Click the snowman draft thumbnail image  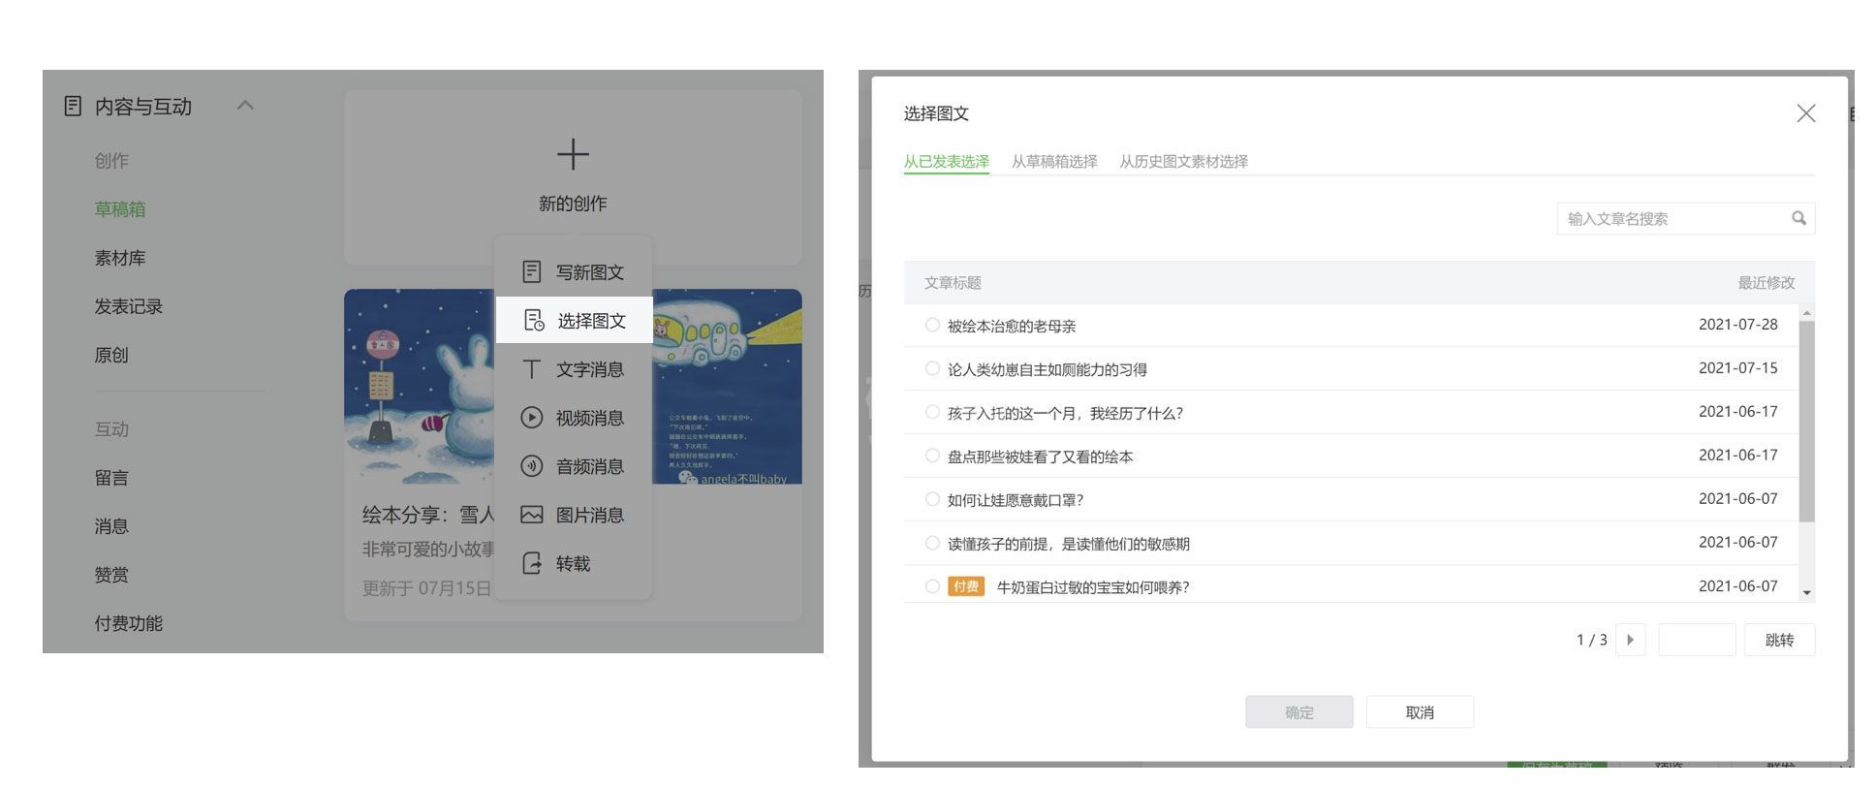(x=420, y=386)
